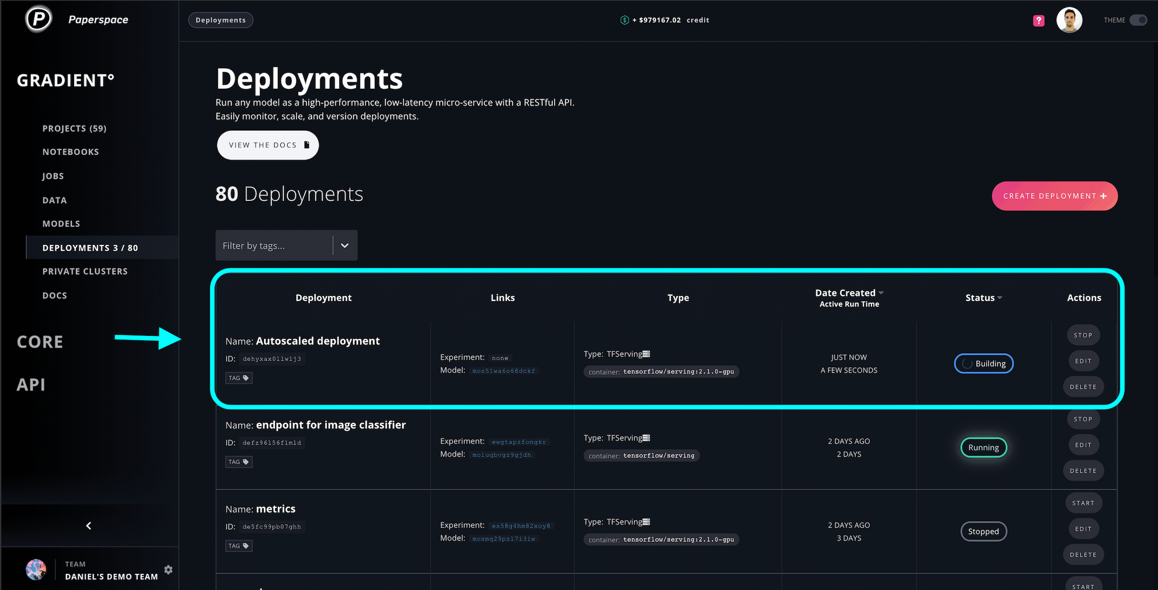This screenshot has height=590, width=1158.
Task: Click Daniel's Demo Team avatar
Action: point(36,570)
